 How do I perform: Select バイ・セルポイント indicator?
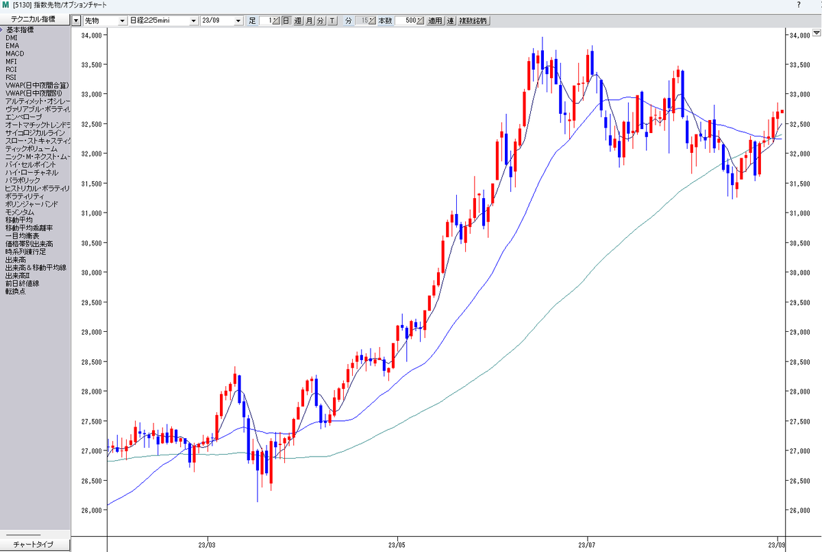(32, 165)
